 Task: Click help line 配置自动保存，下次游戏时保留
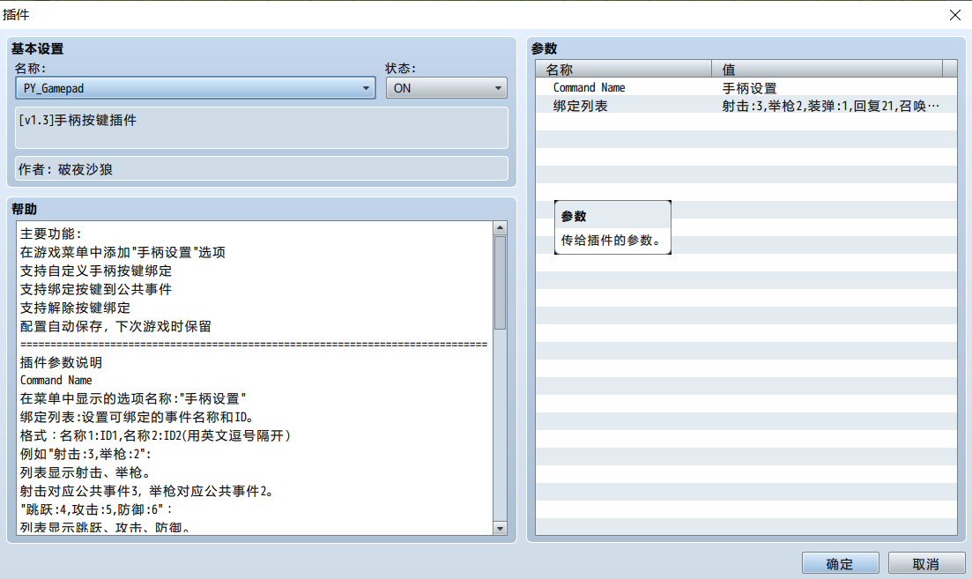pos(116,326)
